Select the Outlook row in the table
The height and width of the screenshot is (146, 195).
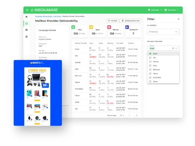[106, 62]
